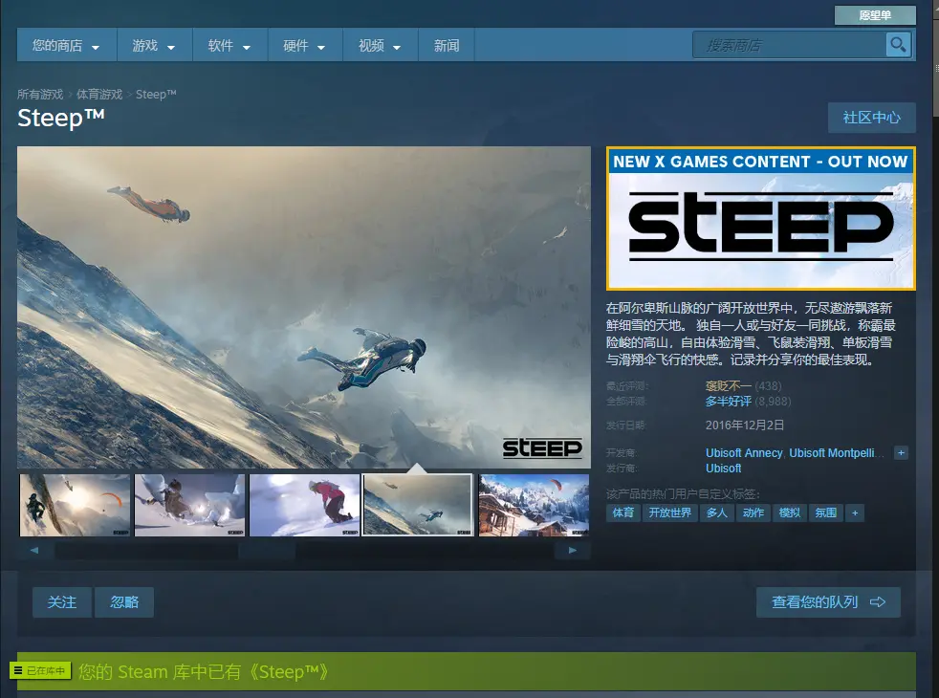Open the 硬件 dropdown
The width and height of the screenshot is (939, 698).
(305, 46)
